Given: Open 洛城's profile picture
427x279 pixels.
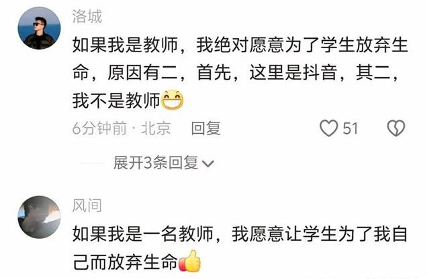Looking at the screenshot, I should (x=39, y=28).
